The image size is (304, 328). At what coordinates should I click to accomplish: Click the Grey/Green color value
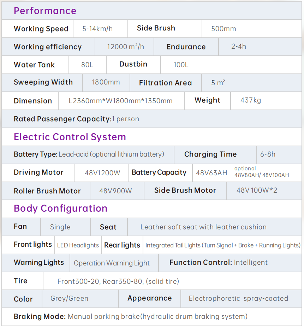pyautogui.click(x=69, y=298)
